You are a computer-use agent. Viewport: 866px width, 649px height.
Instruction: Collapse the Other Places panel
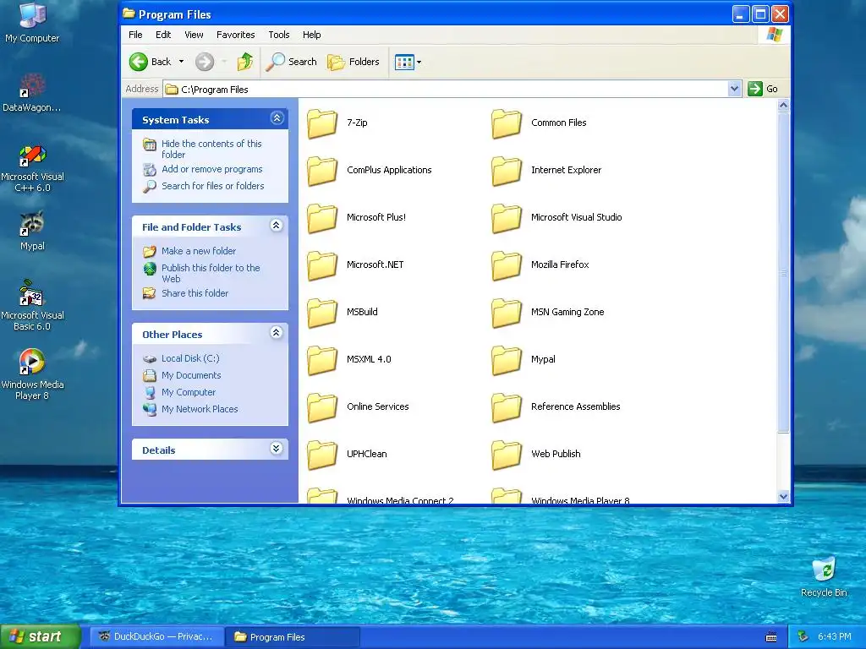[x=277, y=332]
